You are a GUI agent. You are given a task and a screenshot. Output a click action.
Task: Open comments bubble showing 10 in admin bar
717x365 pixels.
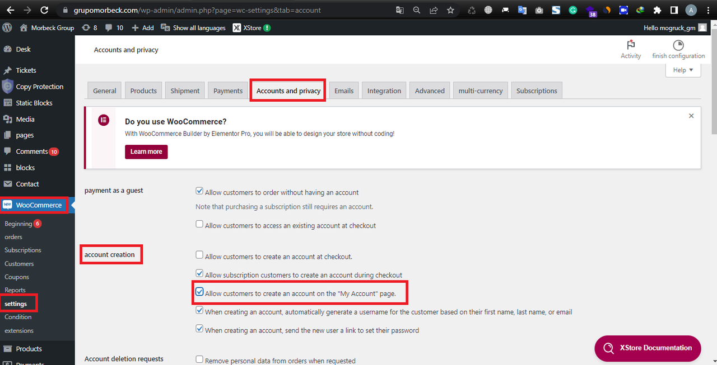(114, 27)
